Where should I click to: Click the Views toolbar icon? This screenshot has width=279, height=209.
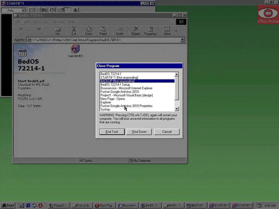[167, 31]
